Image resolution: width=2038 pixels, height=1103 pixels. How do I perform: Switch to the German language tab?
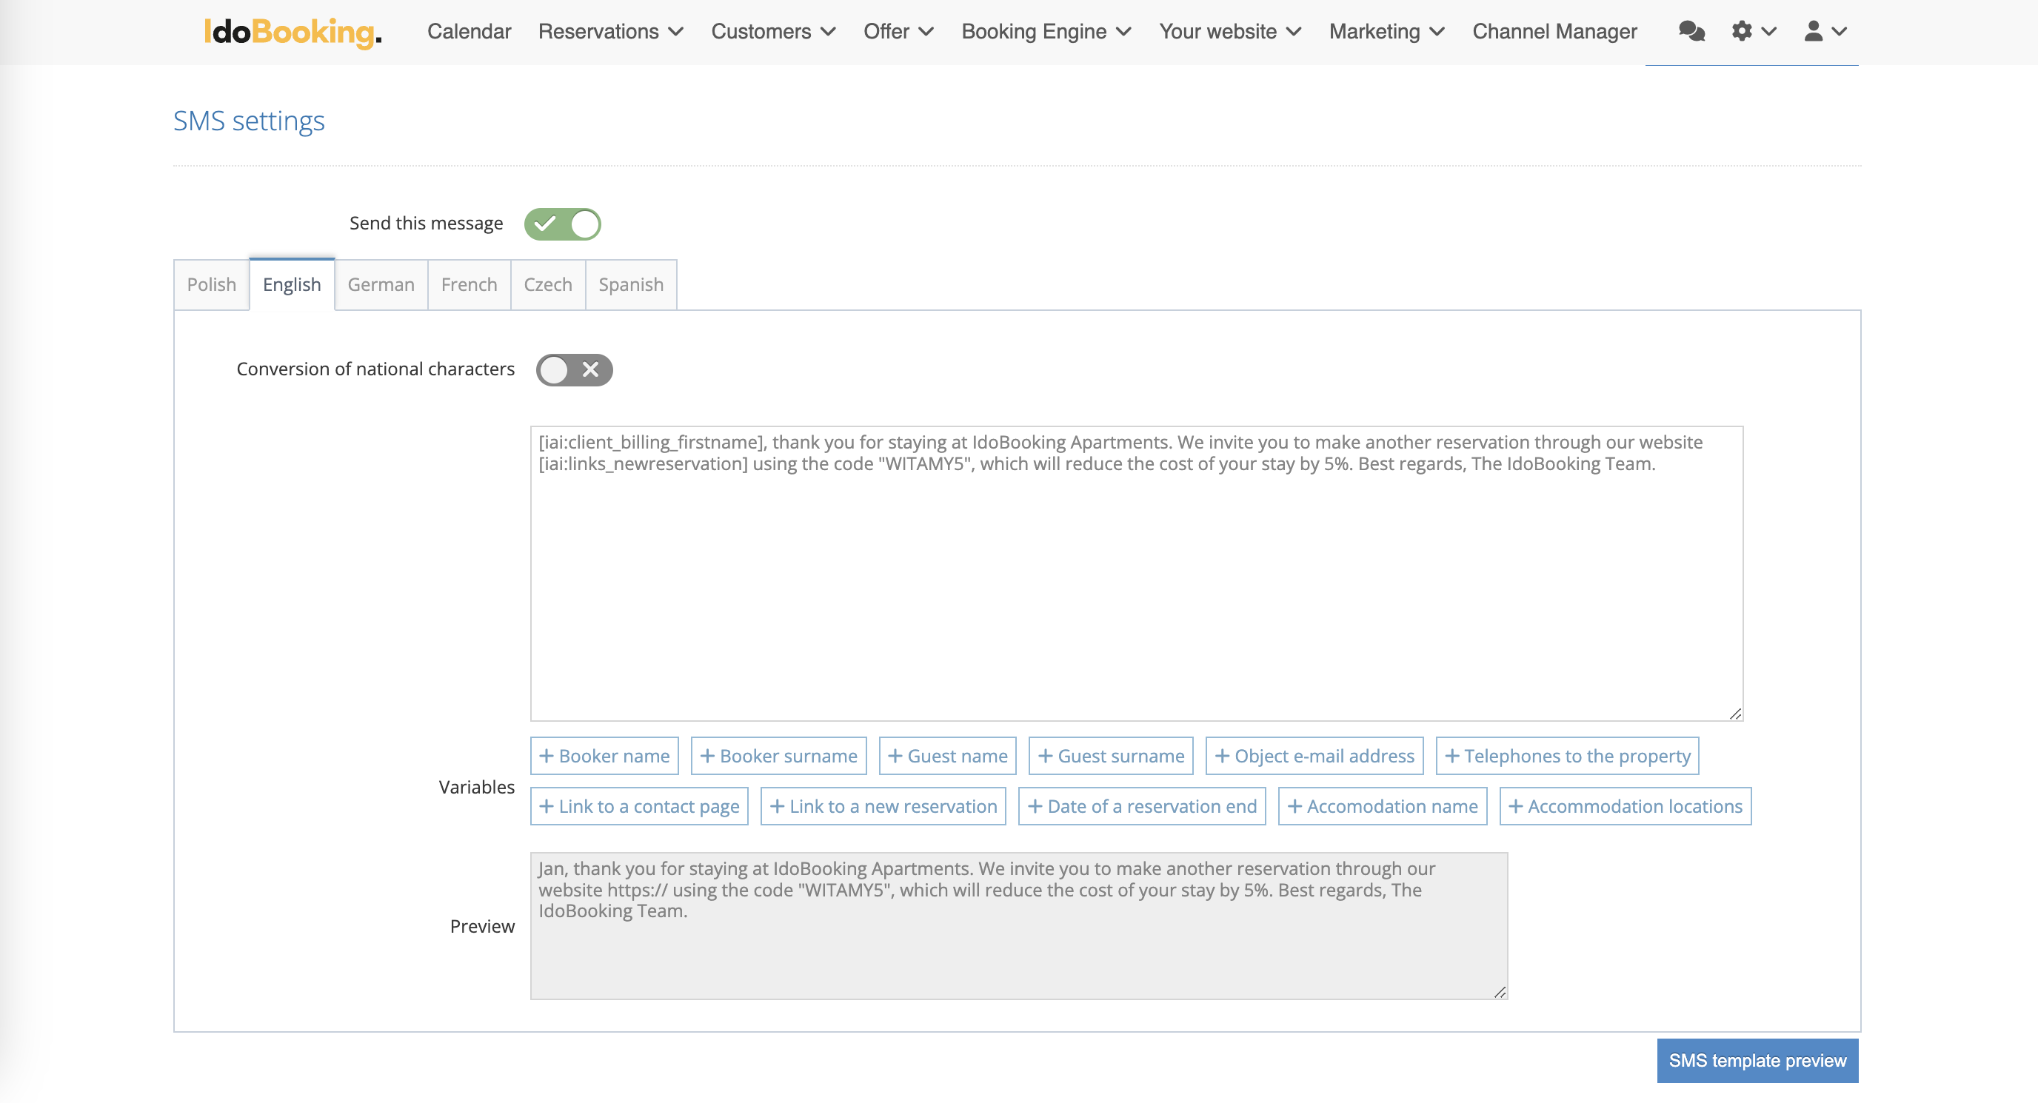[381, 285]
